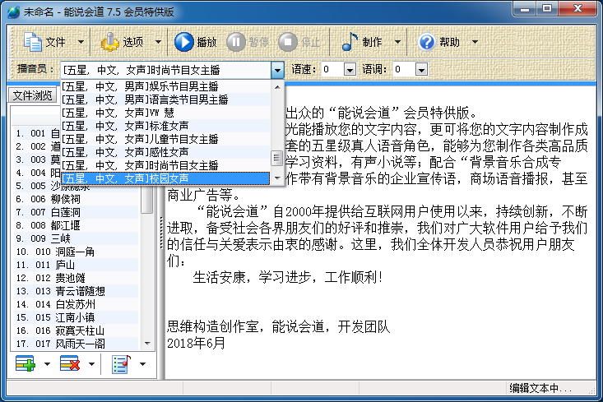Select file 016 寂寞天柱山
This screenshot has width=603, height=402.
click(x=77, y=330)
